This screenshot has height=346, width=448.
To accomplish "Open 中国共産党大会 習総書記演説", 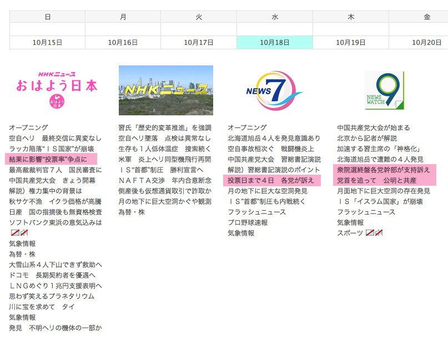I will pyautogui.click(x=274, y=159).
